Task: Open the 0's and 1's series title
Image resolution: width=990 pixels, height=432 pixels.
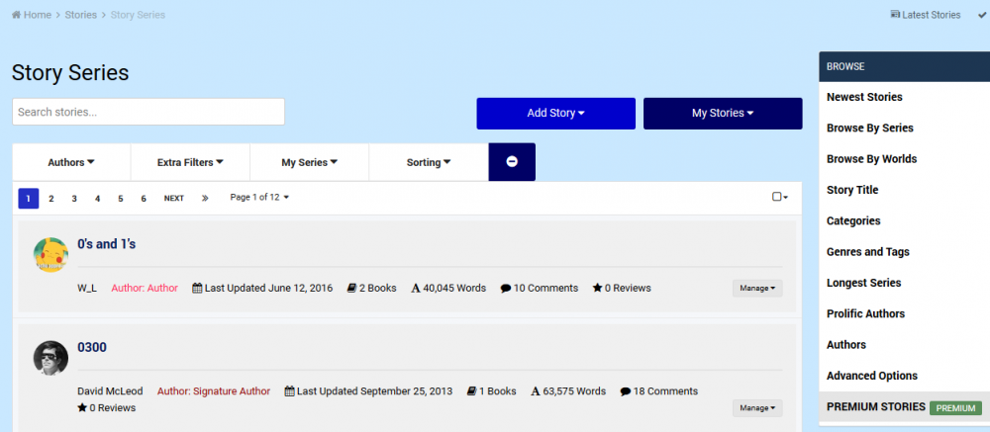Action: (107, 244)
